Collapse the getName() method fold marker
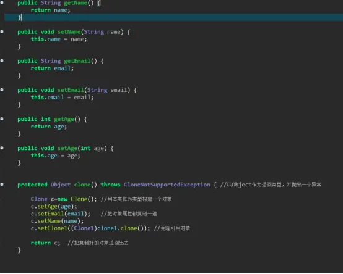This screenshot has width=343, height=274. (x=2, y=2)
